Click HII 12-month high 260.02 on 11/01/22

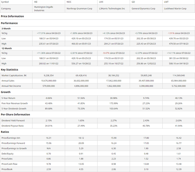49,64
